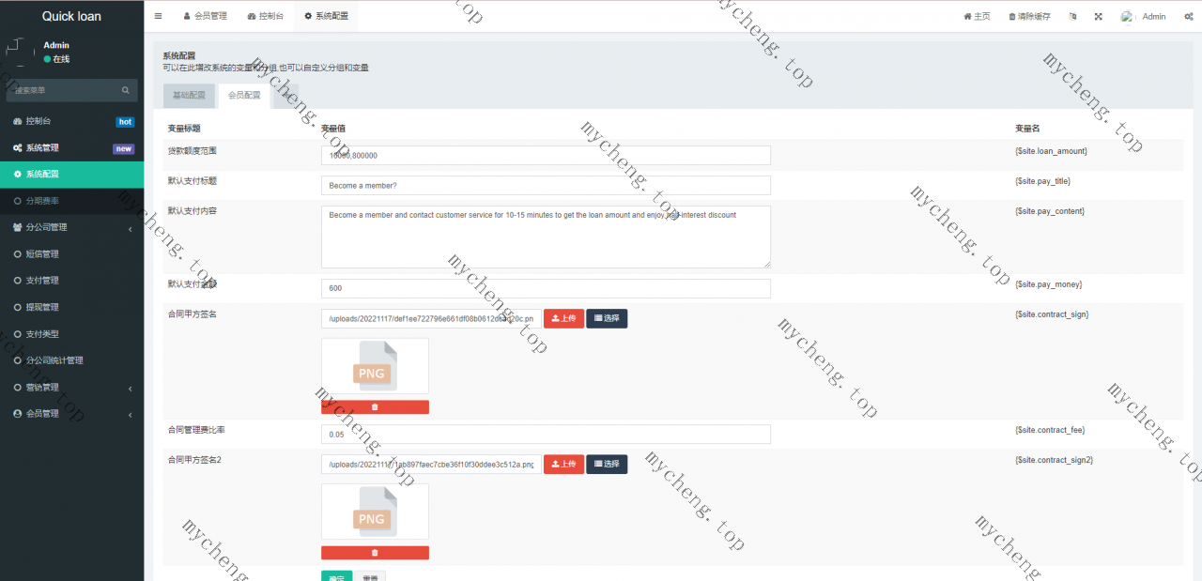Click the {$site.pay_title} variable name

1042,181
